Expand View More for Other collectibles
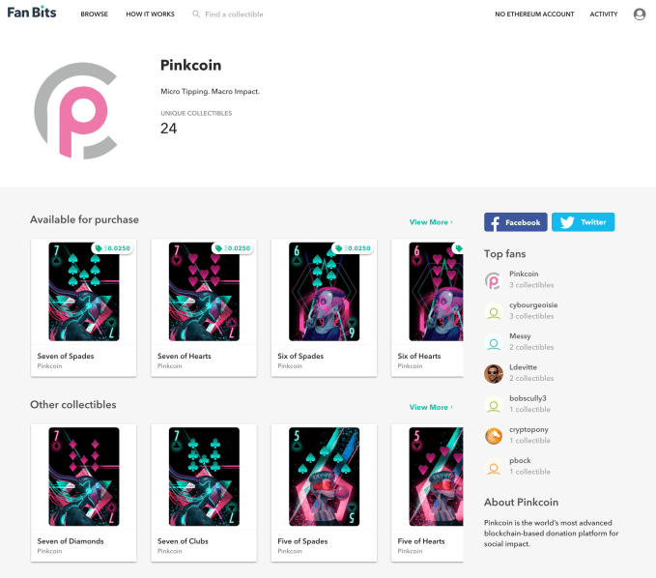656x578 pixels. [x=430, y=407]
